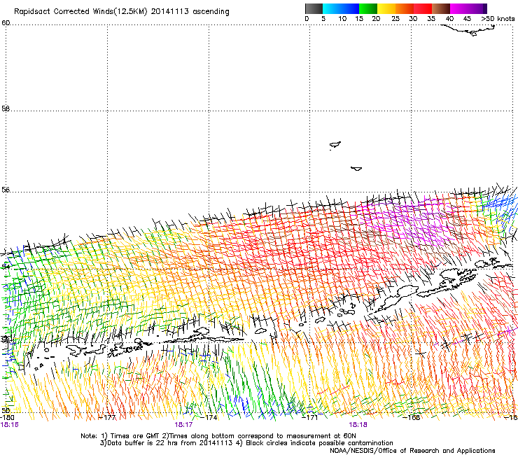Click the latitude label 56
This screenshot has height=455, width=518.
(x=6, y=190)
